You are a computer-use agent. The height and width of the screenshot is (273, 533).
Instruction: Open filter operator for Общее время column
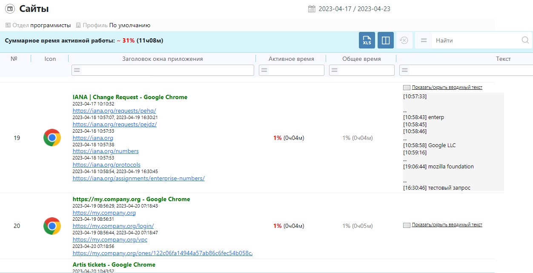tap(335, 70)
